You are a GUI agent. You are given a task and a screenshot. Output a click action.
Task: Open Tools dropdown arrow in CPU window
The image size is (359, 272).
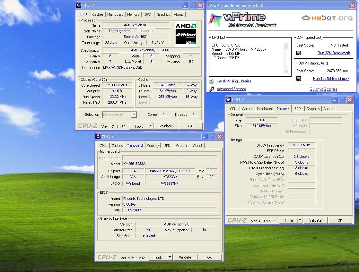click(x=150, y=126)
